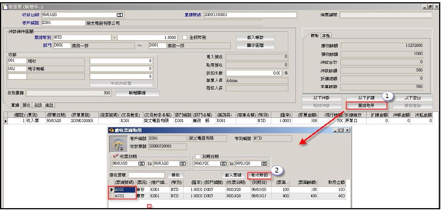
Task: Click the 尋找票號 search input field
Action: click(146, 175)
